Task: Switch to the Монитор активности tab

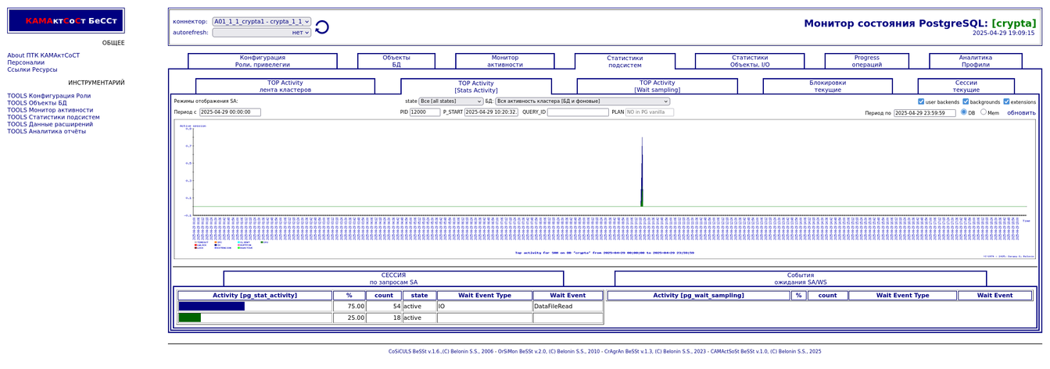Action: (504, 61)
